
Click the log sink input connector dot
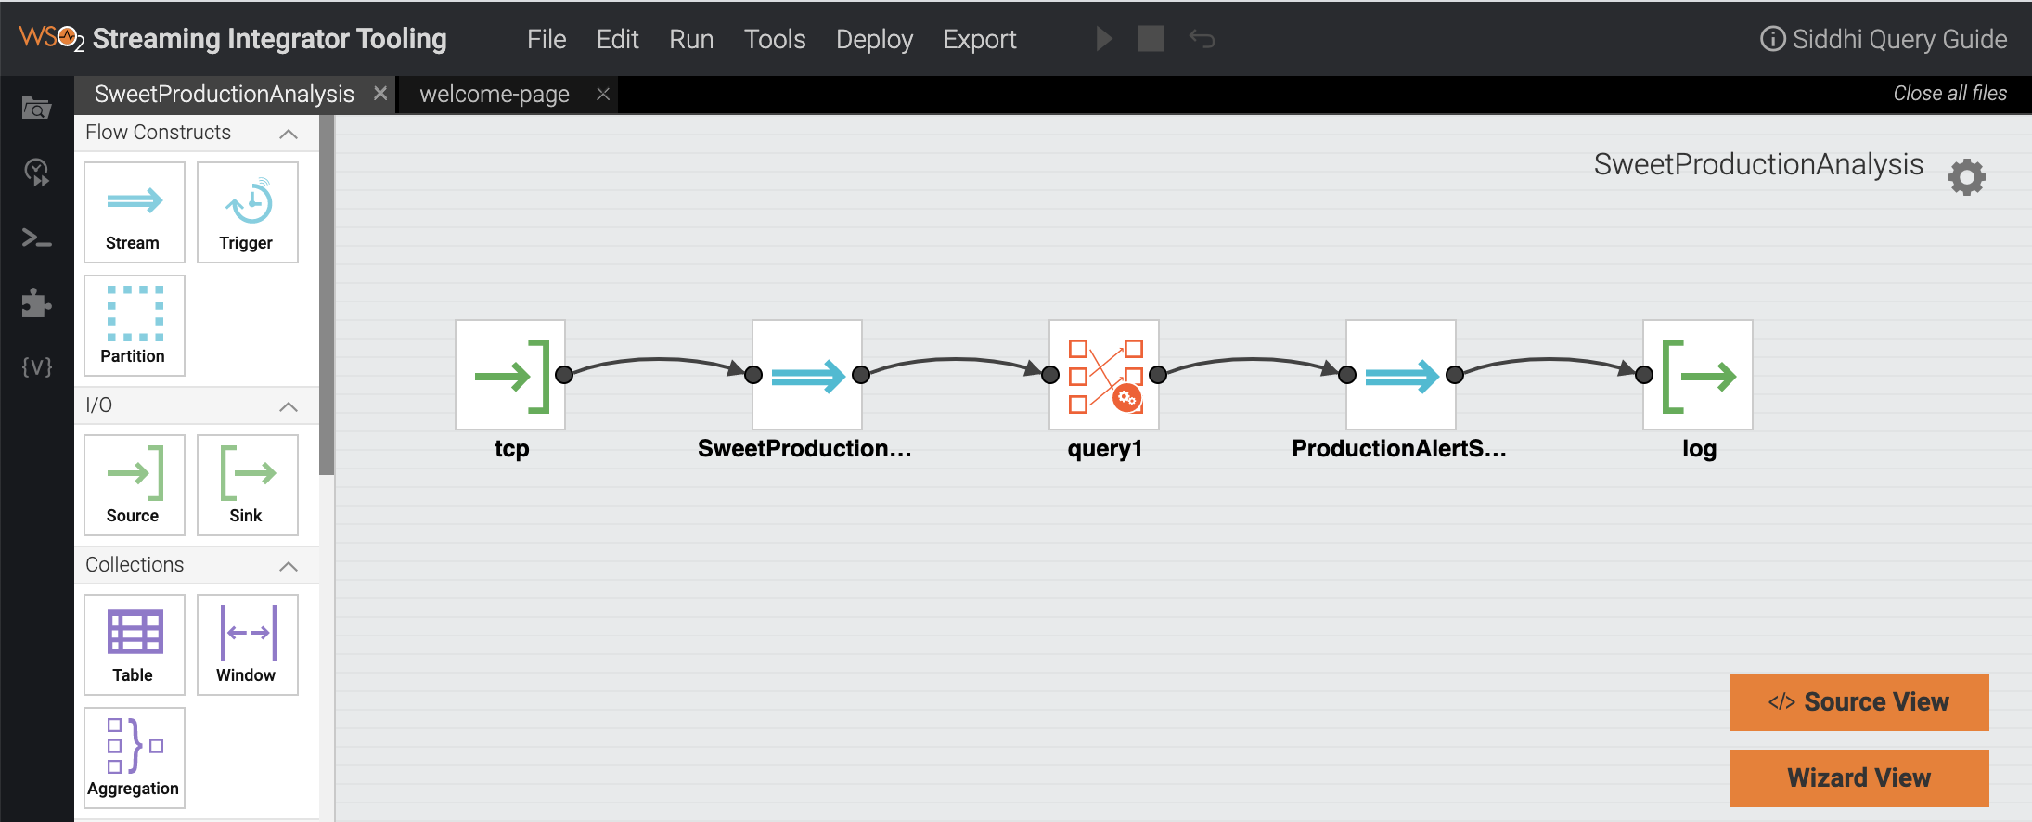coord(1644,375)
